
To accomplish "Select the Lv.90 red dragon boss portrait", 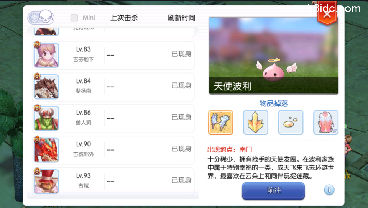I will click(46, 150).
